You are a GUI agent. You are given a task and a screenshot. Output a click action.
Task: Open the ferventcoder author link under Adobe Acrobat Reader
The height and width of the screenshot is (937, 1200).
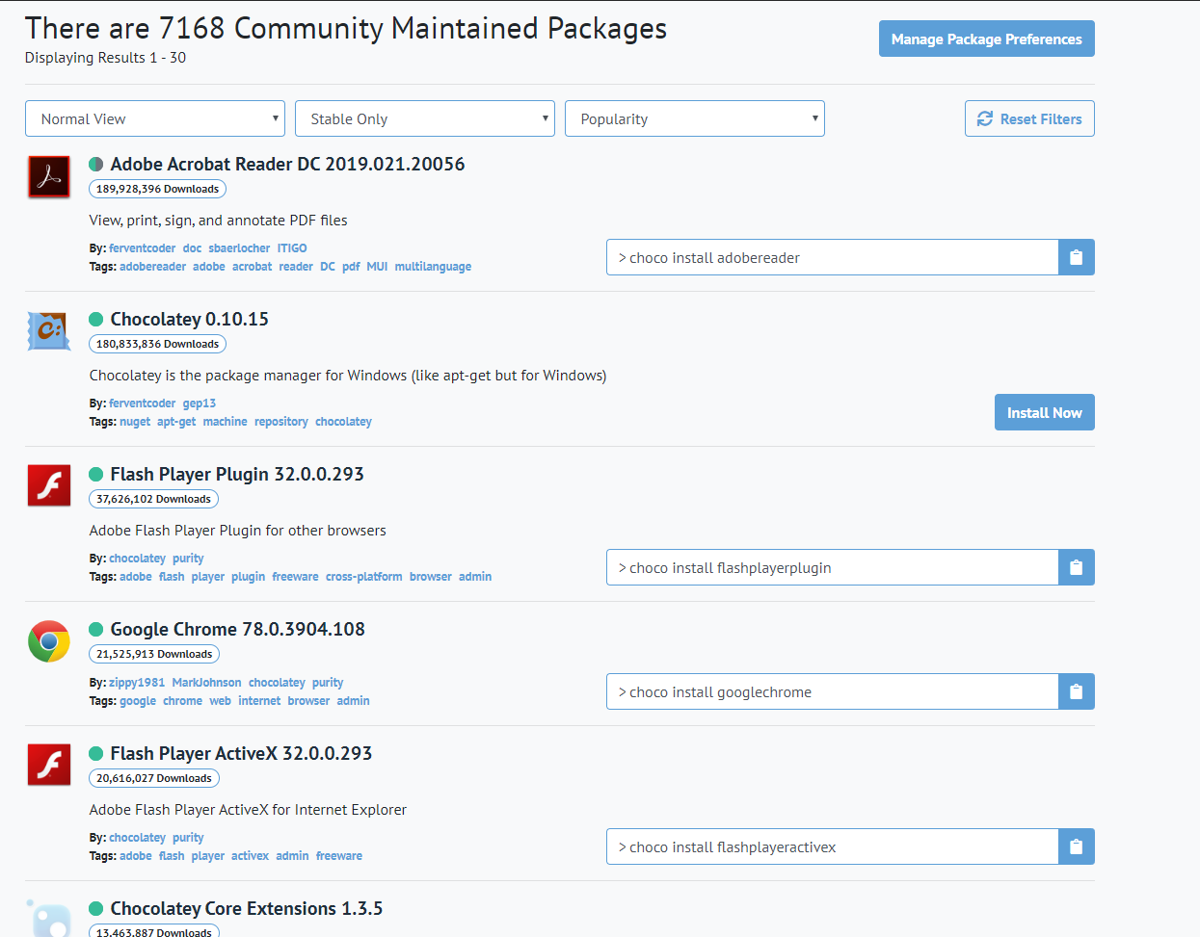[x=142, y=248]
